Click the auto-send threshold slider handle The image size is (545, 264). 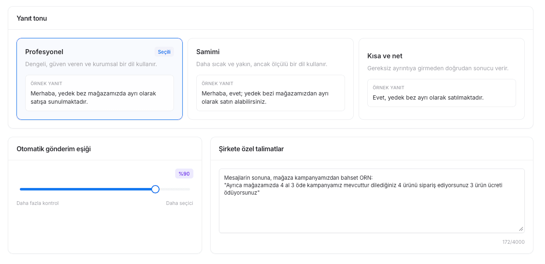click(x=155, y=189)
